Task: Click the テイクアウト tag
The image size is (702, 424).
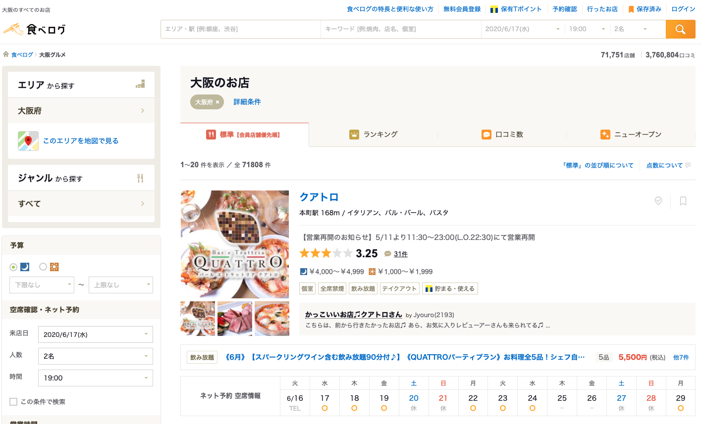Action: 399,288
